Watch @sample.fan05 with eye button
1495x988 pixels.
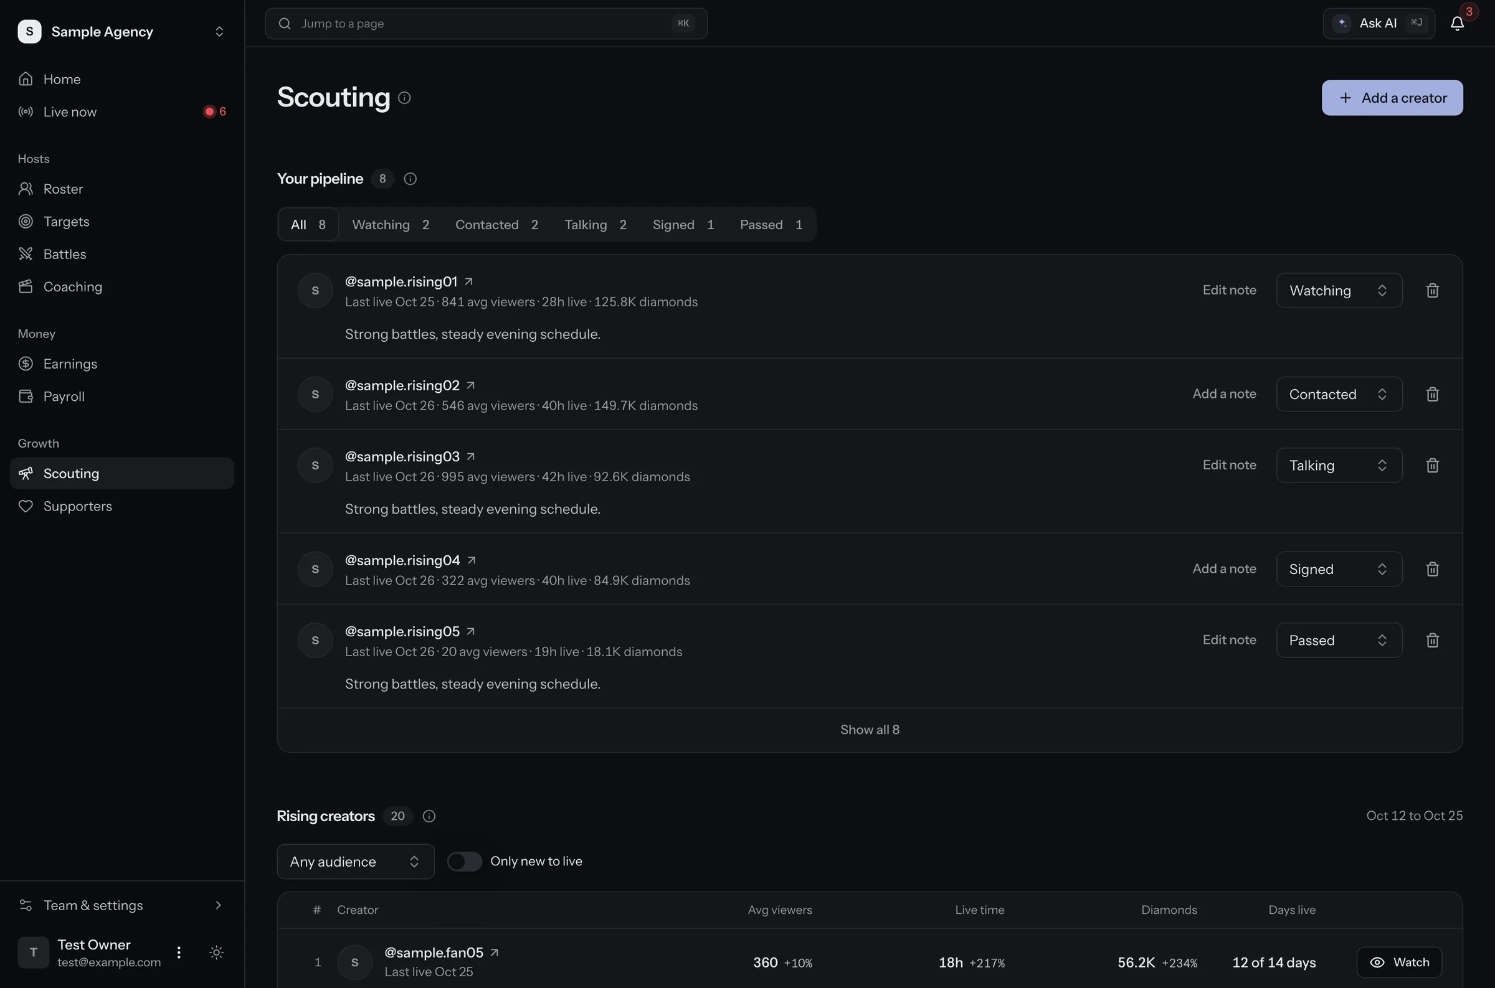(1399, 962)
